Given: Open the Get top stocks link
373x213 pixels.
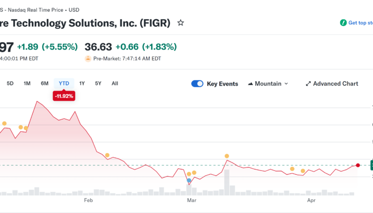Looking at the screenshot, I should pyautogui.click(x=361, y=23).
